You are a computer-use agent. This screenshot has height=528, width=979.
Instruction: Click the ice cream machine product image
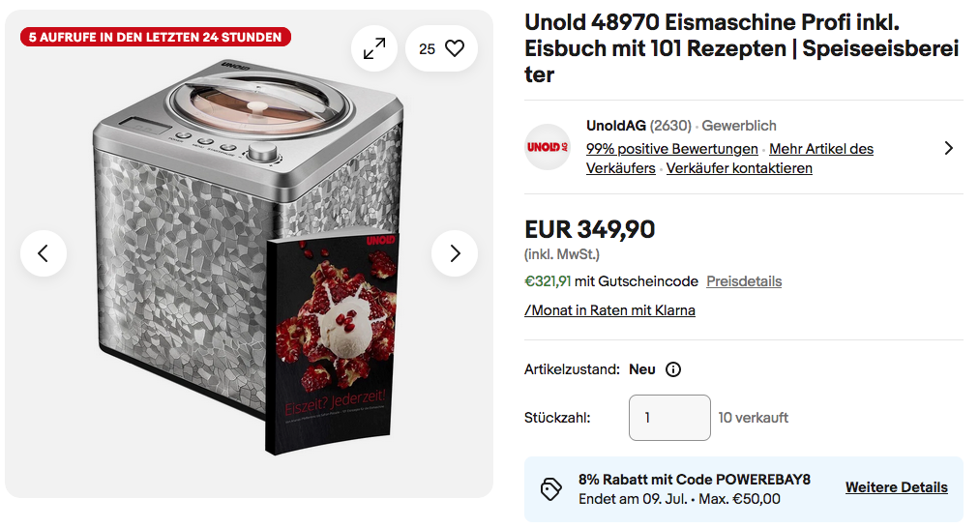[x=249, y=256]
